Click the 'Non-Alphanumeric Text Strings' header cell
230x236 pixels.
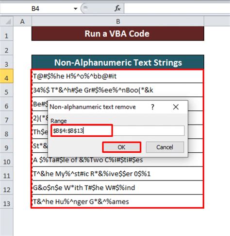[118, 62]
